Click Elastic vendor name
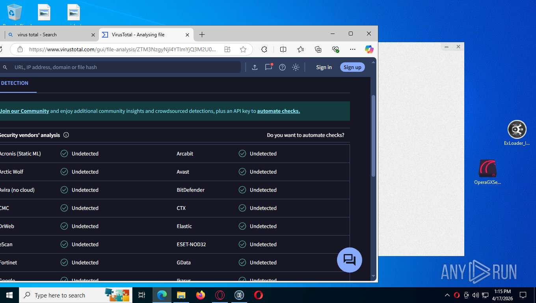Screen dimensions: 536x303 click(184, 226)
